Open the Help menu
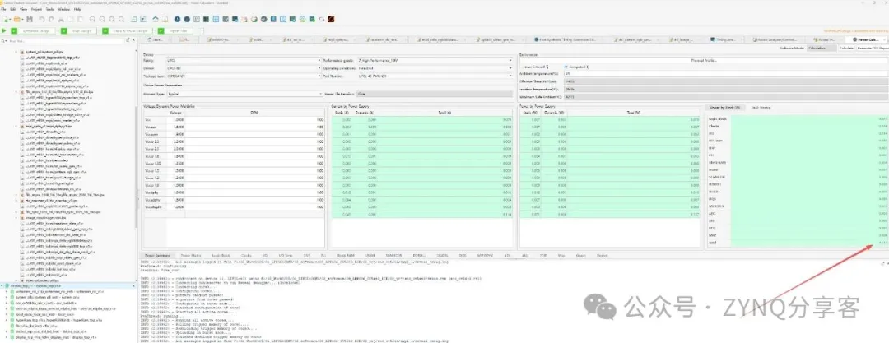 77,10
